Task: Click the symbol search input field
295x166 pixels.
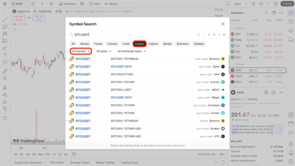Action: 132,35
